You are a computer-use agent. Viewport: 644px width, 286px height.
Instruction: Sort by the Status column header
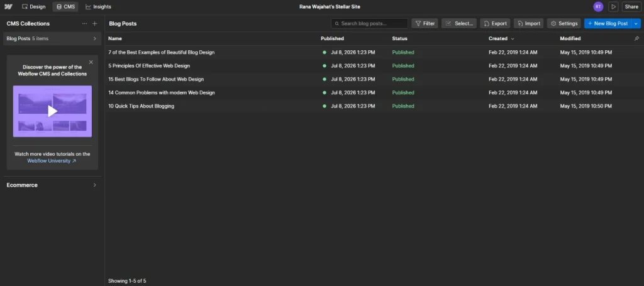click(x=399, y=38)
